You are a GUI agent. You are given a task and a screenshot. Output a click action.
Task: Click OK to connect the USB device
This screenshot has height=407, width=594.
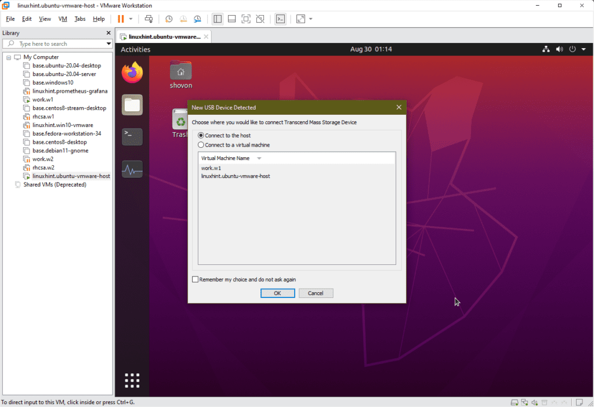(277, 293)
